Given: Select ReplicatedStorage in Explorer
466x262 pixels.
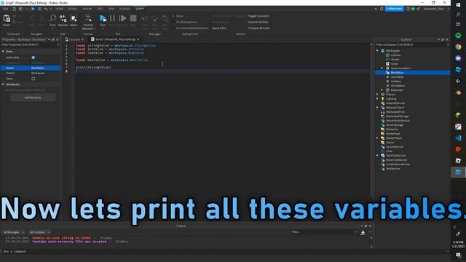Looking at the screenshot, I should (x=397, y=116).
